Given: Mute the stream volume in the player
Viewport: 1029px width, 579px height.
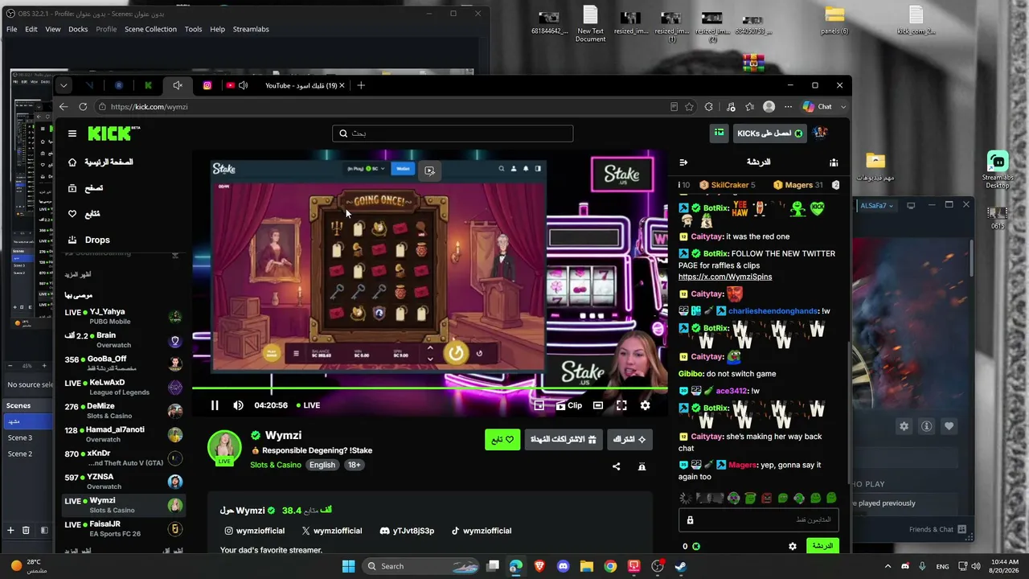Looking at the screenshot, I should [238, 405].
